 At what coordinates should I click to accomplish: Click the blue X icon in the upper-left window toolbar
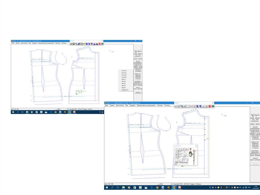pos(89,44)
